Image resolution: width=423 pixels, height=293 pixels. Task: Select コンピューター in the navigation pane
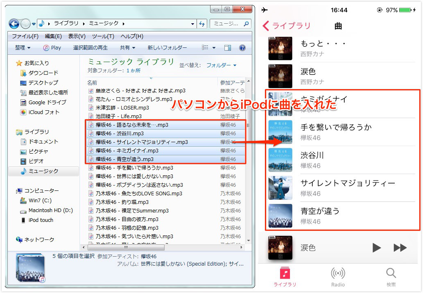(37, 191)
